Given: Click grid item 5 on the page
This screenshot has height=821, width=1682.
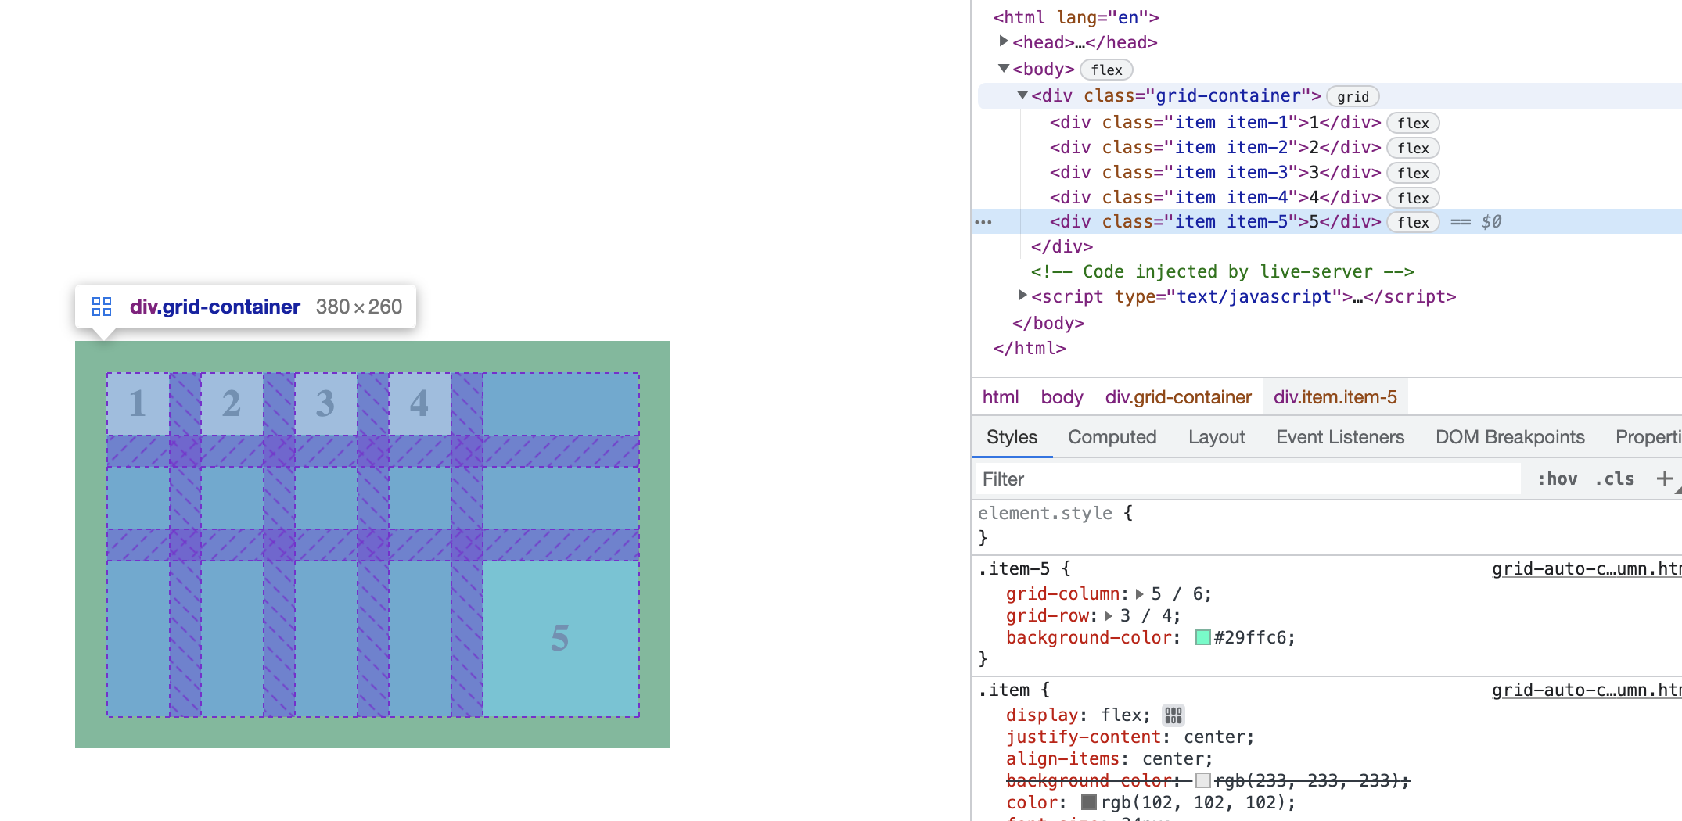Looking at the screenshot, I should [x=560, y=638].
